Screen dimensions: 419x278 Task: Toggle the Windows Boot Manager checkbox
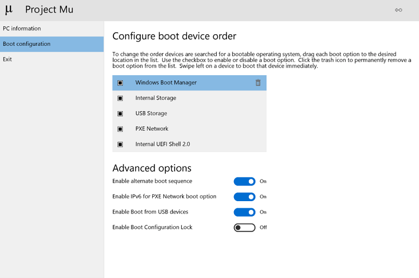(121, 83)
